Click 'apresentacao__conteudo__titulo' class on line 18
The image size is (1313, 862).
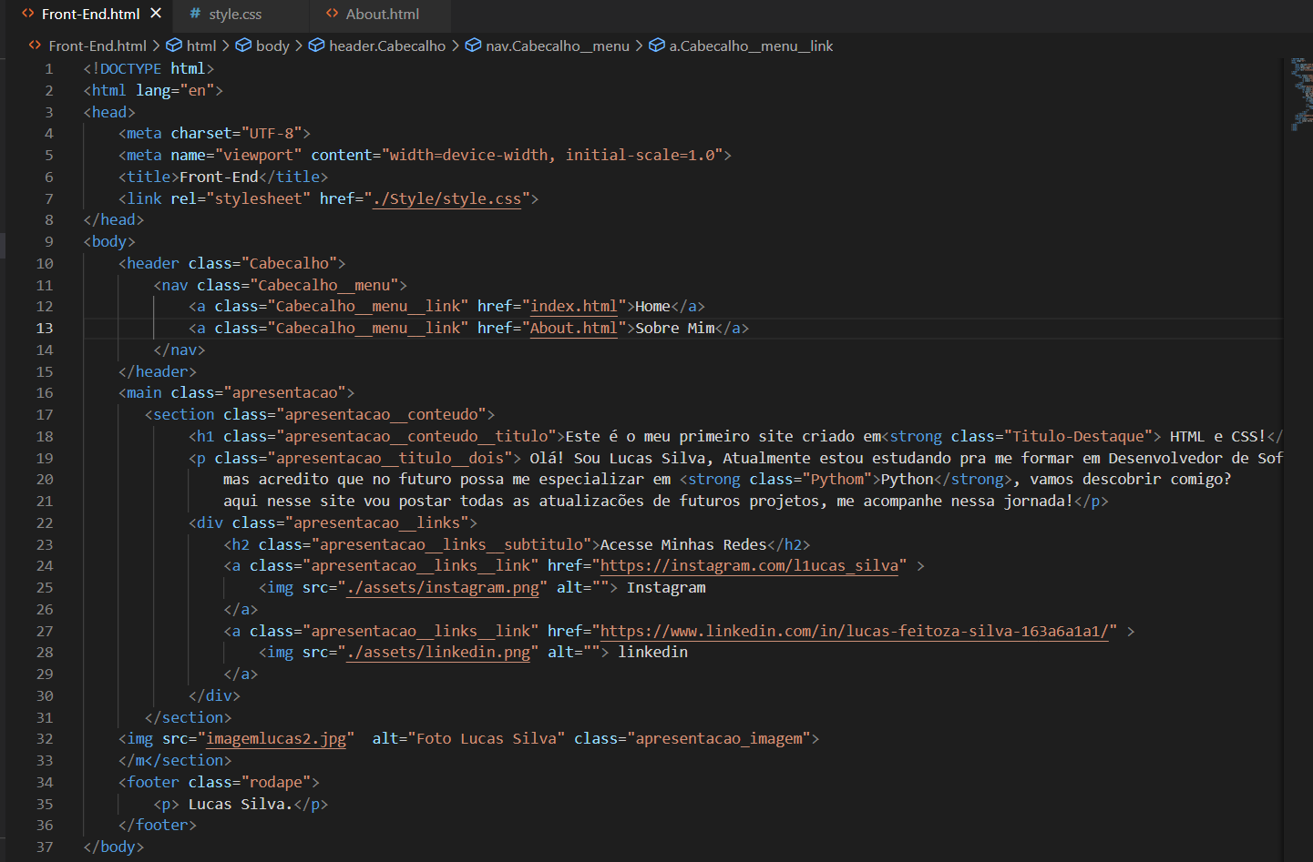click(x=416, y=437)
